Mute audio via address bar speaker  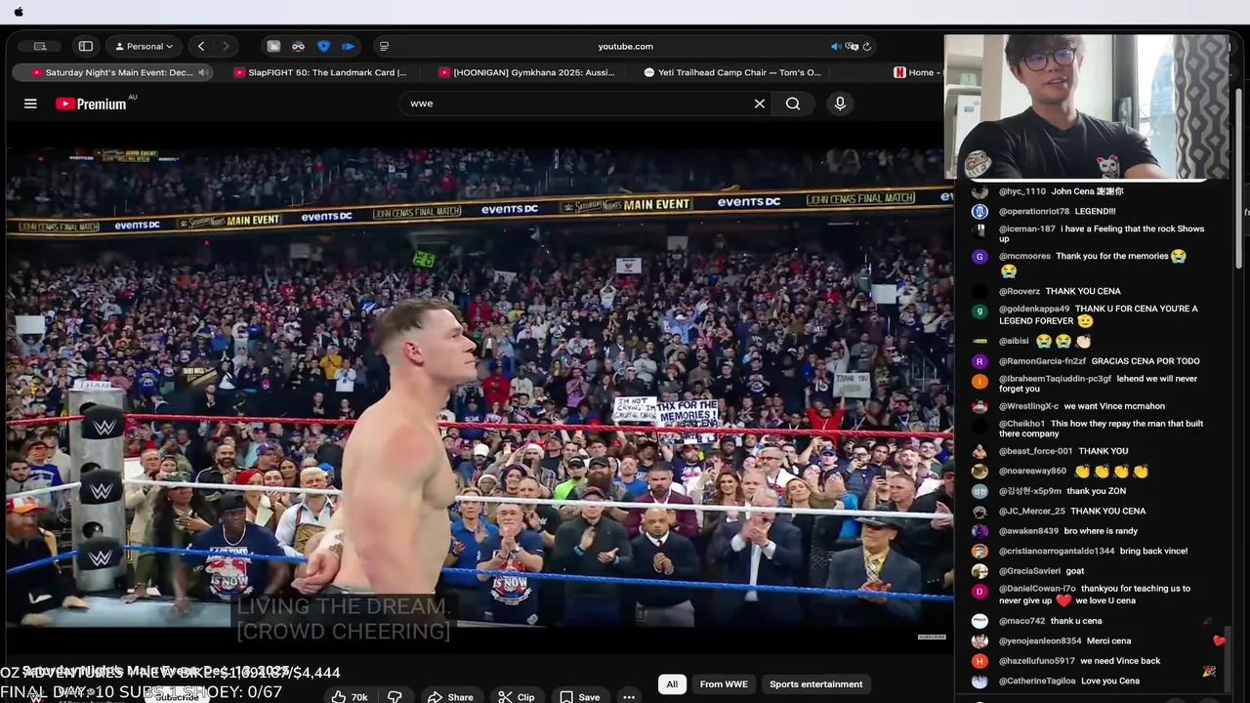point(836,46)
